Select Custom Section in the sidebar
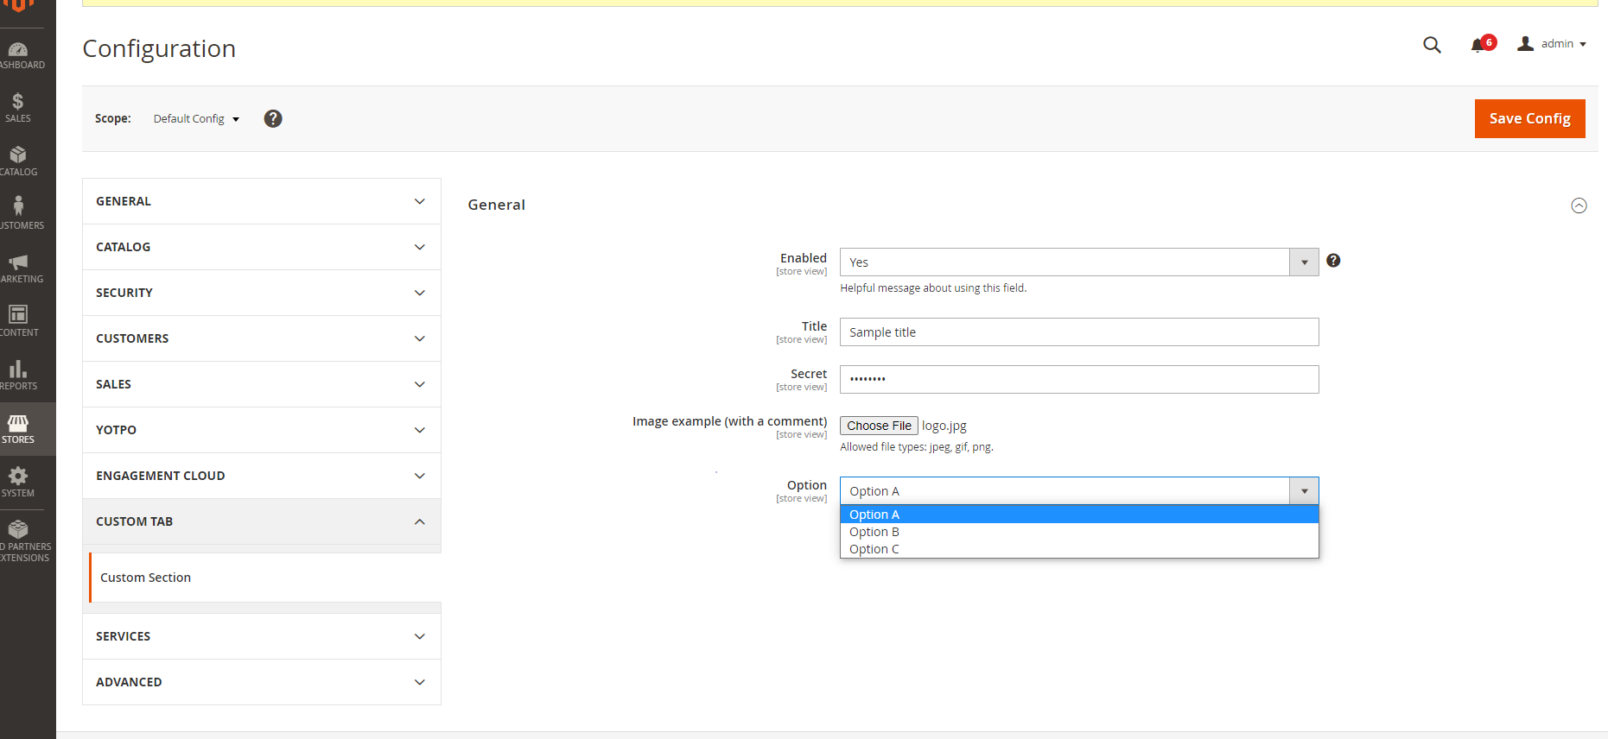This screenshot has width=1608, height=739. (265, 578)
